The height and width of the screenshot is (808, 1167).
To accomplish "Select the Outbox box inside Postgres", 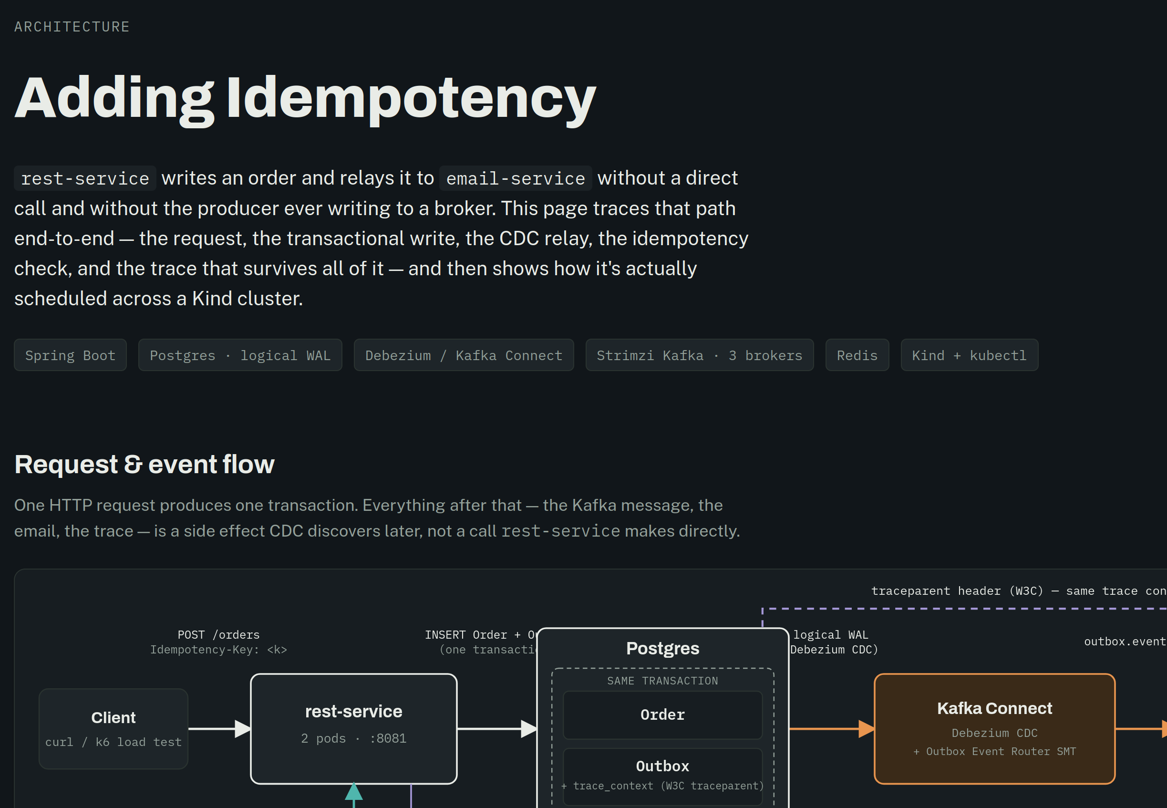I will coord(662,776).
